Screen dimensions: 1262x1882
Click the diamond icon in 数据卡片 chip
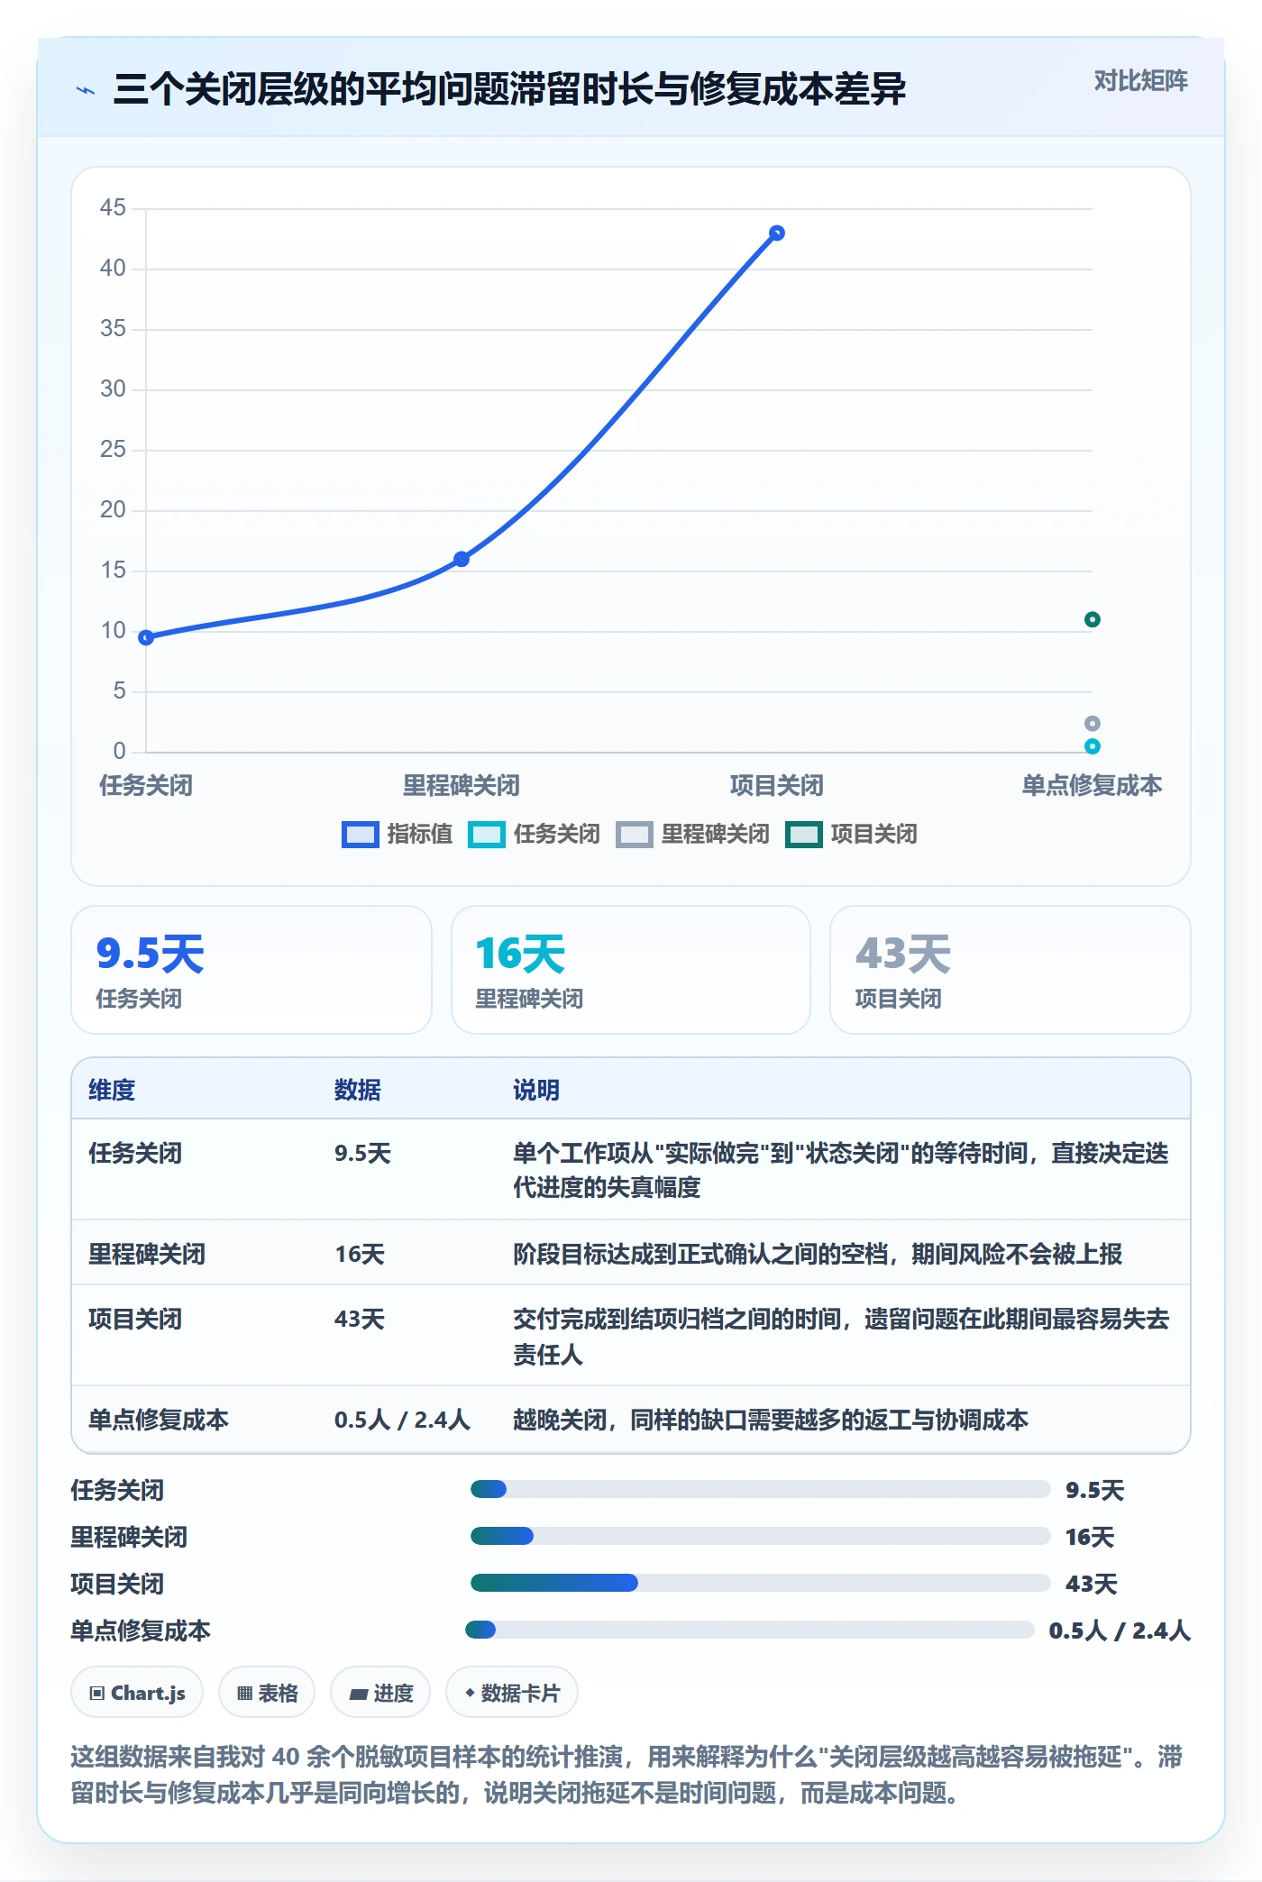[x=470, y=1693]
